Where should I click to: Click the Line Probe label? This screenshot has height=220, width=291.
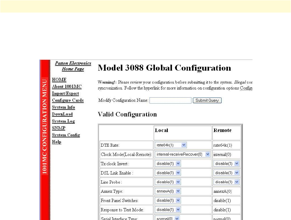pos(111,182)
